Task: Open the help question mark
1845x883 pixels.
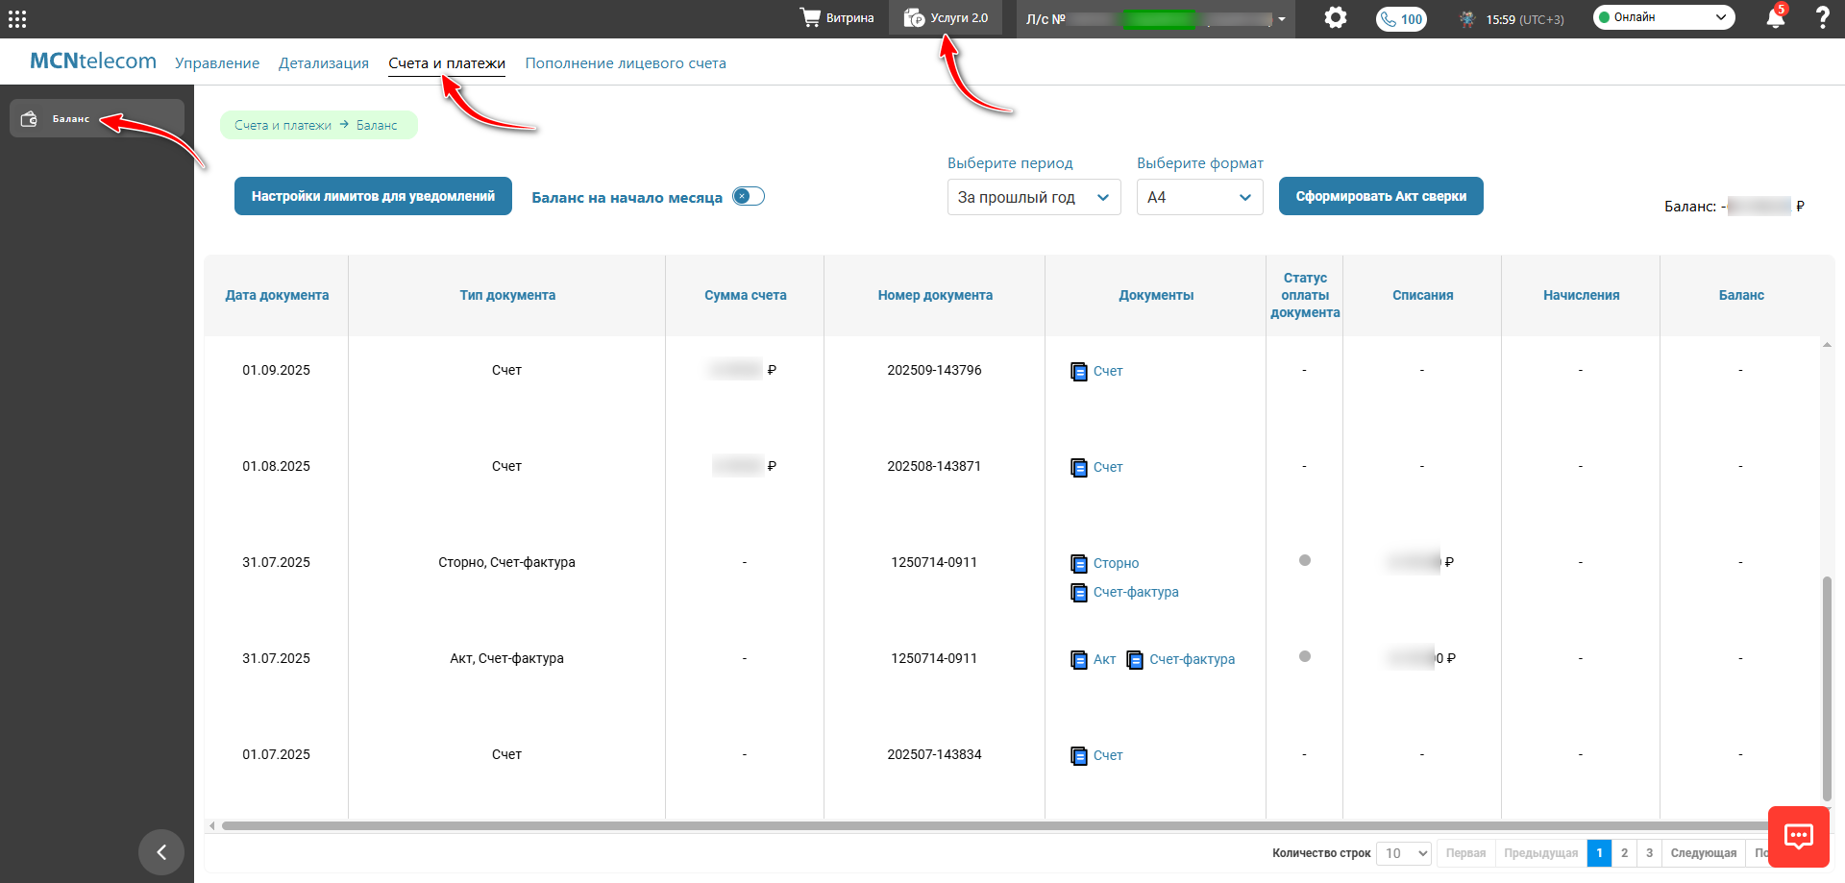Action: click(x=1822, y=17)
